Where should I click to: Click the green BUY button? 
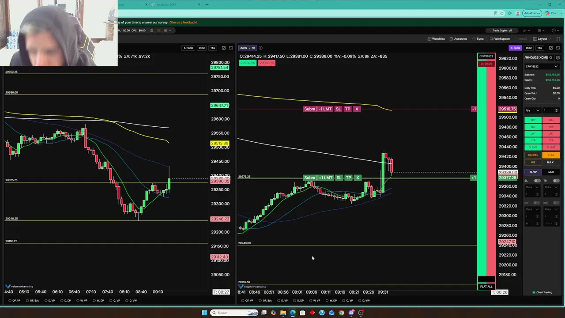pyautogui.click(x=533, y=120)
